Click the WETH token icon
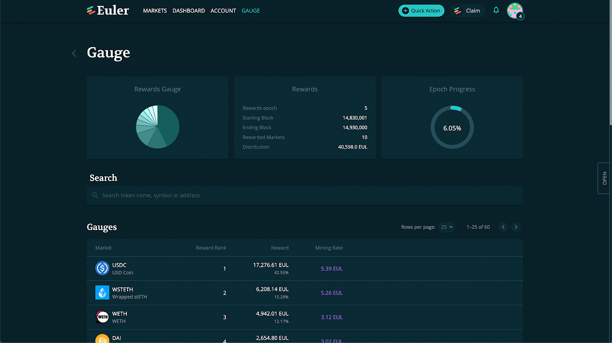The width and height of the screenshot is (612, 343). point(102,317)
